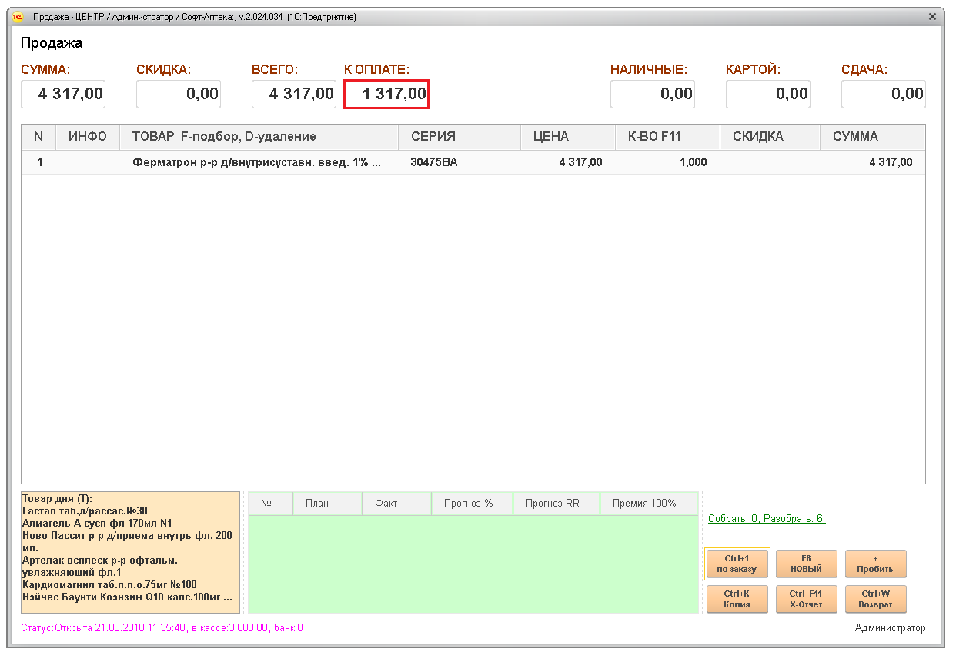
Task: Select the Ферматрон product row
Action: pyautogui.click(x=256, y=162)
